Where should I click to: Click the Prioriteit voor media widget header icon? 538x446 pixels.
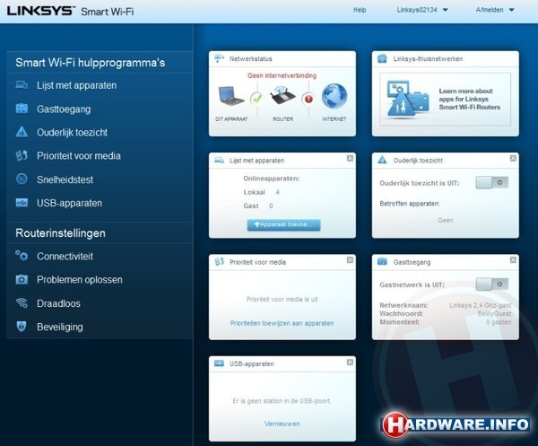tap(220, 262)
